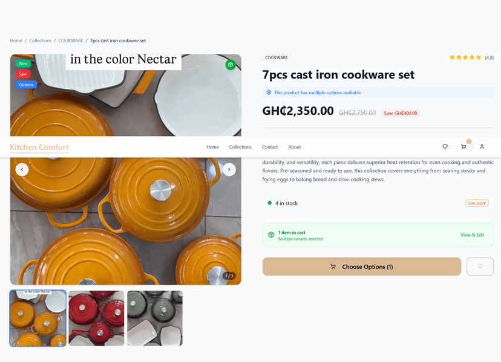Screen dimensions: 501x362
Task: Click the green 3D view icon on image
Action: pos(231,64)
